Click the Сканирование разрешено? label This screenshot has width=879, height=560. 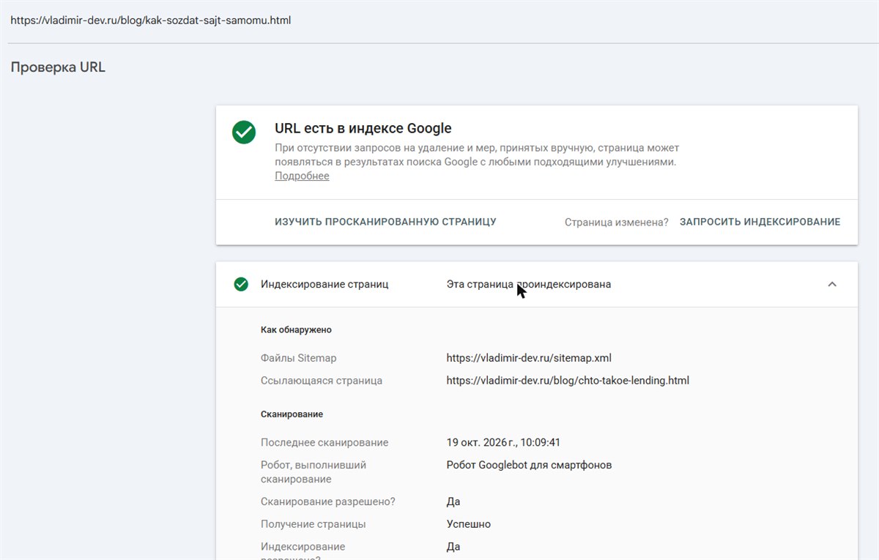tap(328, 501)
